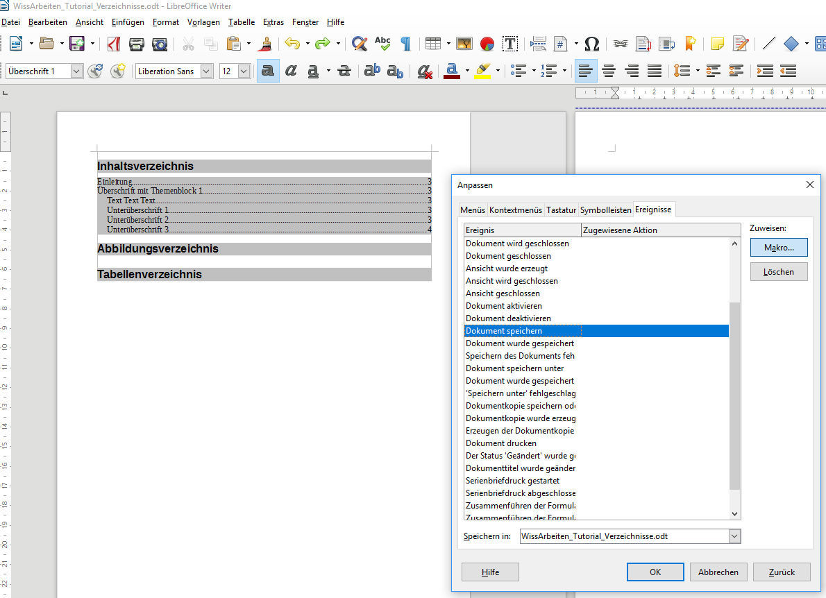Export the document directly as PDF
The height and width of the screenshot is (598, 826).
click(113, 44)
